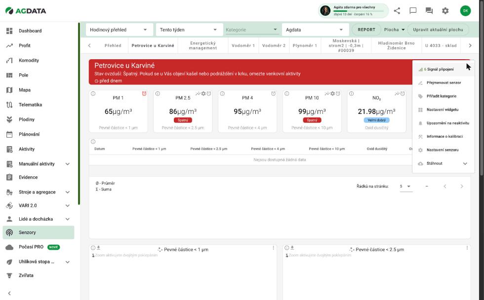Screen dimensions: 484x300
Task: Download the Pevné částice < 2.5 µm chart
Action: click(292, 248)
